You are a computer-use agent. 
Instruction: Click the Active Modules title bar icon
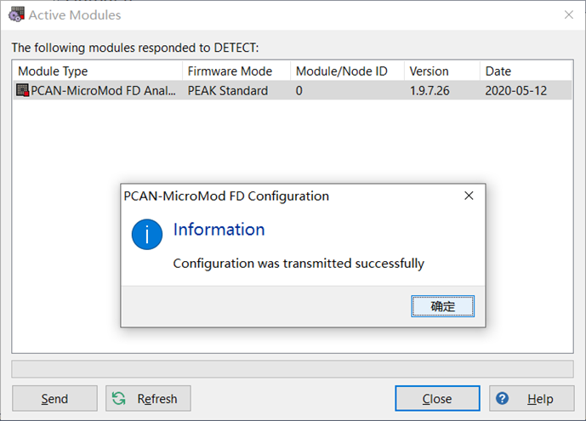[15, 14]
